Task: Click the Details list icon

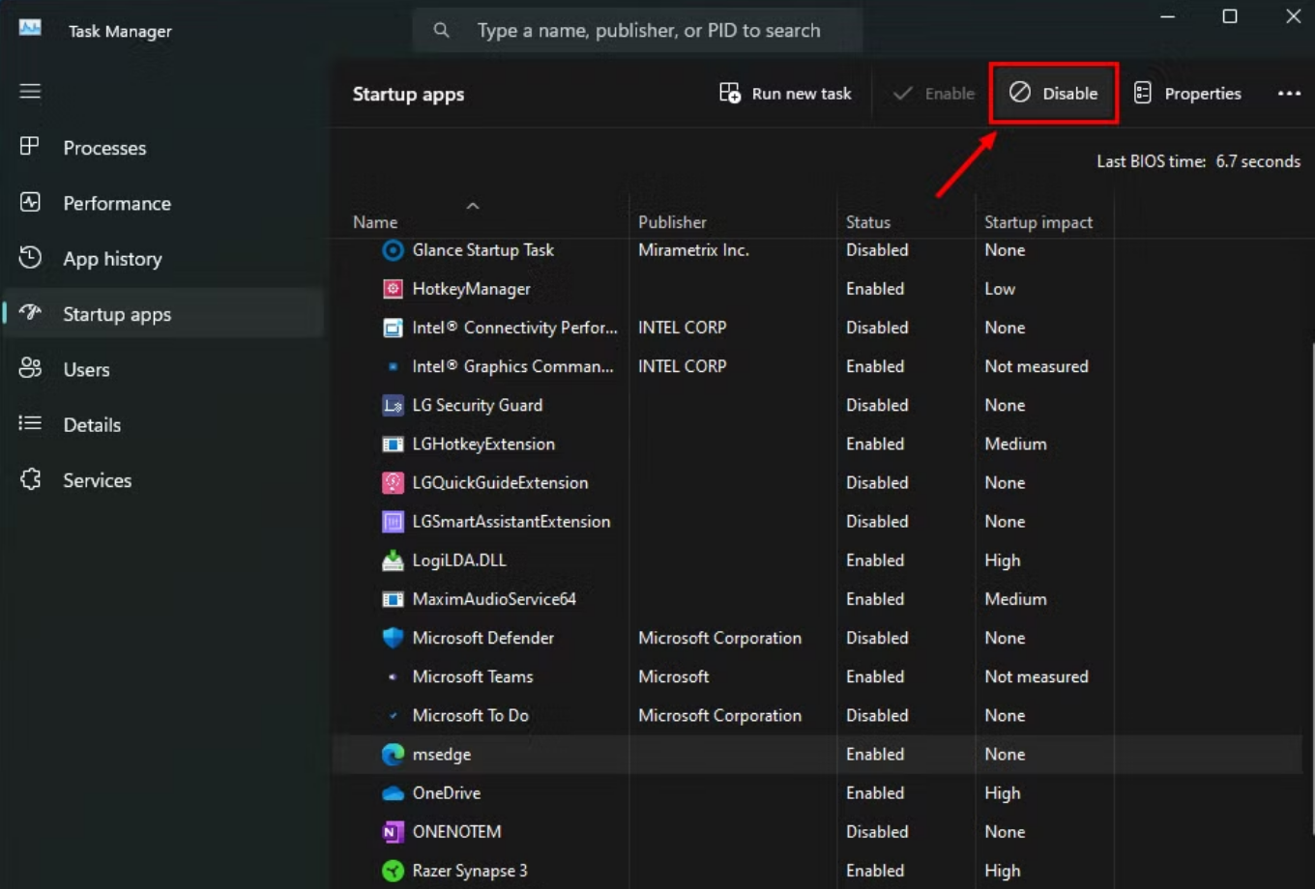Action: [x=30, y=423]
